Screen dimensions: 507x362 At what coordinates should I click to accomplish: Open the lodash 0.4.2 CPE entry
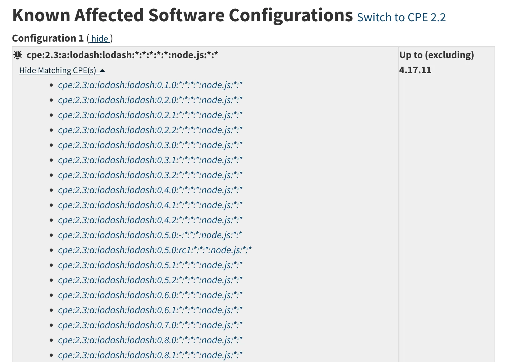(x=150, y=220)
